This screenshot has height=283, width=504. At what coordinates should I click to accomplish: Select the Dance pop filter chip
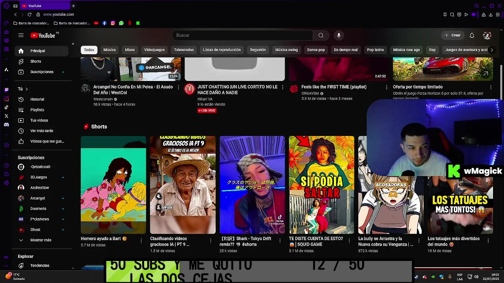(316, 50)
